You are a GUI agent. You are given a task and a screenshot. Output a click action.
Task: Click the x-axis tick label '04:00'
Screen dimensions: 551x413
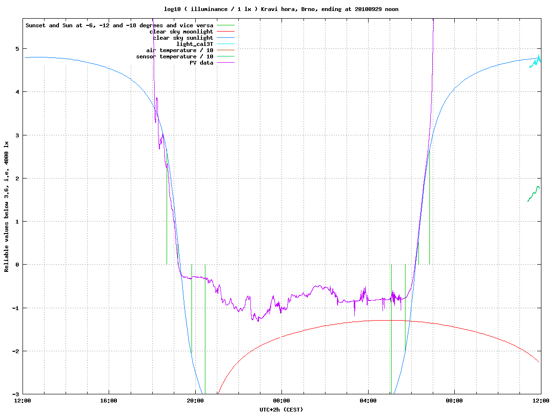click(368, 401)
